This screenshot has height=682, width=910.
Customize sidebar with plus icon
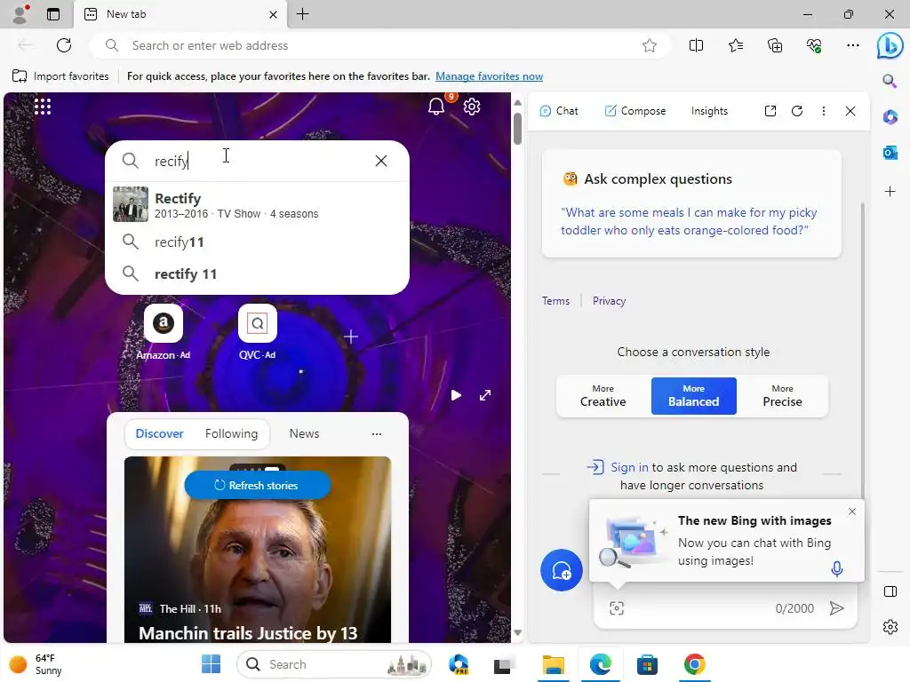(x=890, y=192)
